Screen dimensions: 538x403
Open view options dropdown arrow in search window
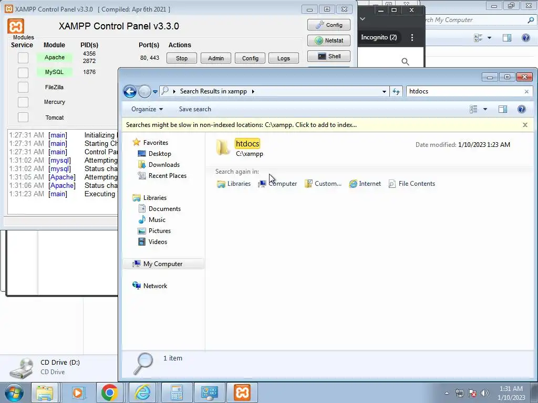click(x=485, y=109)
